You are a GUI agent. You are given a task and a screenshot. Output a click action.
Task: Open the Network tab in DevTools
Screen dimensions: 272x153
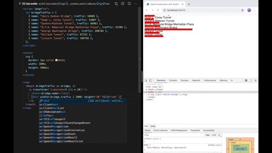pyautogui.click(x=196, y=80)
